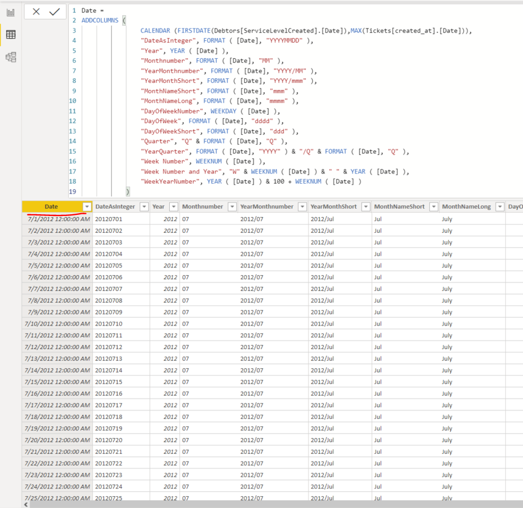Open the MonthNameShort column filter dropdown
Image resolution: width=523 pixels, height=508 pixels.
(434, 207)
